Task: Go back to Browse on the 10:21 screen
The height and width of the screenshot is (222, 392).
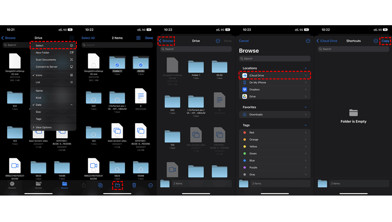Action: [9, 38]
